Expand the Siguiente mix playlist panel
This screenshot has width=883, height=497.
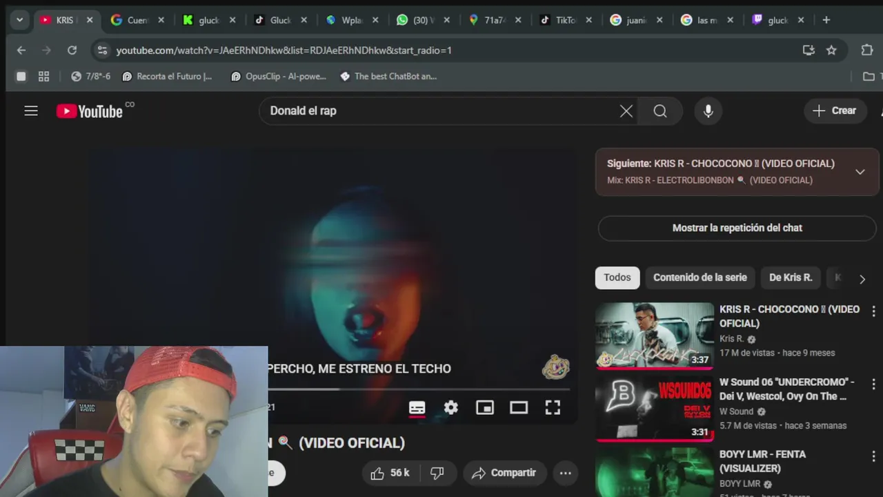click(860, 172)
